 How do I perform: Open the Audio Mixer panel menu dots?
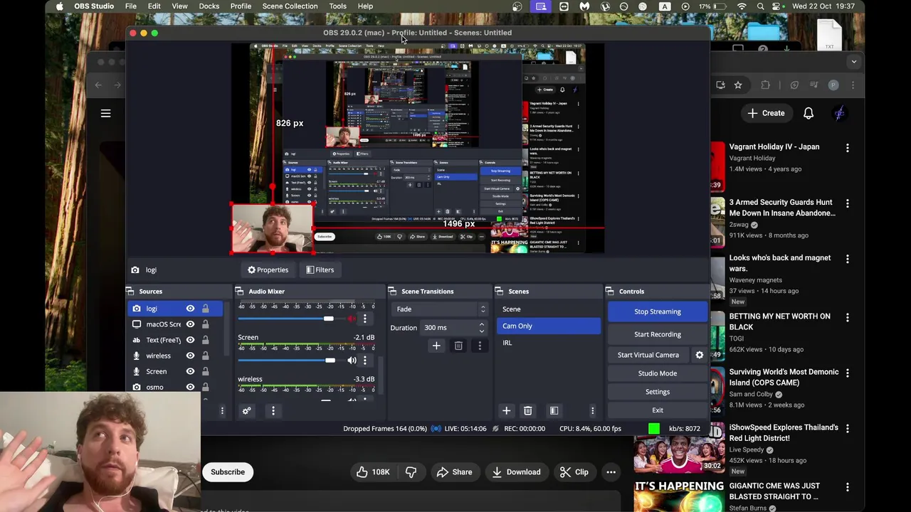273,410
